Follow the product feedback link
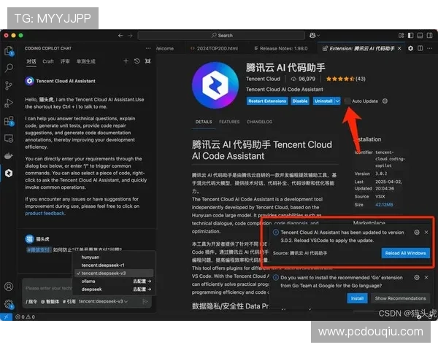438x350 pixels. 45,213
